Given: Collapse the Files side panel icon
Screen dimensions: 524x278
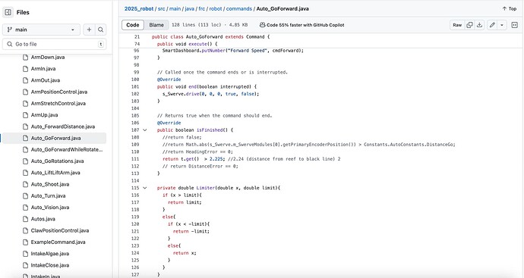Looking at the screenshot, I should point(8,12).
